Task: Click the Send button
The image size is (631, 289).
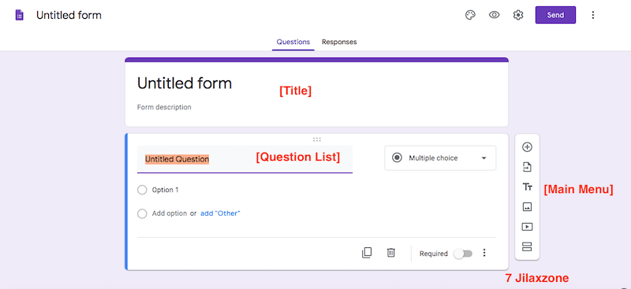Action: click(x=555, y=15)
